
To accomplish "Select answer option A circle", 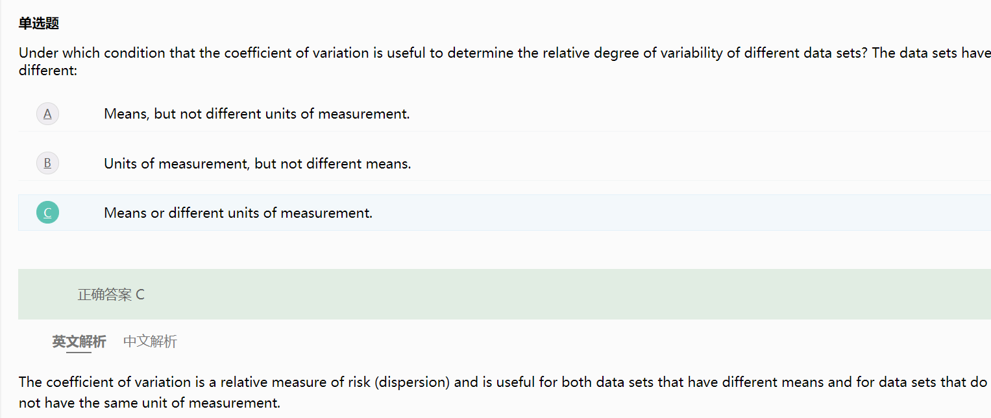I will tap(47, 114).
